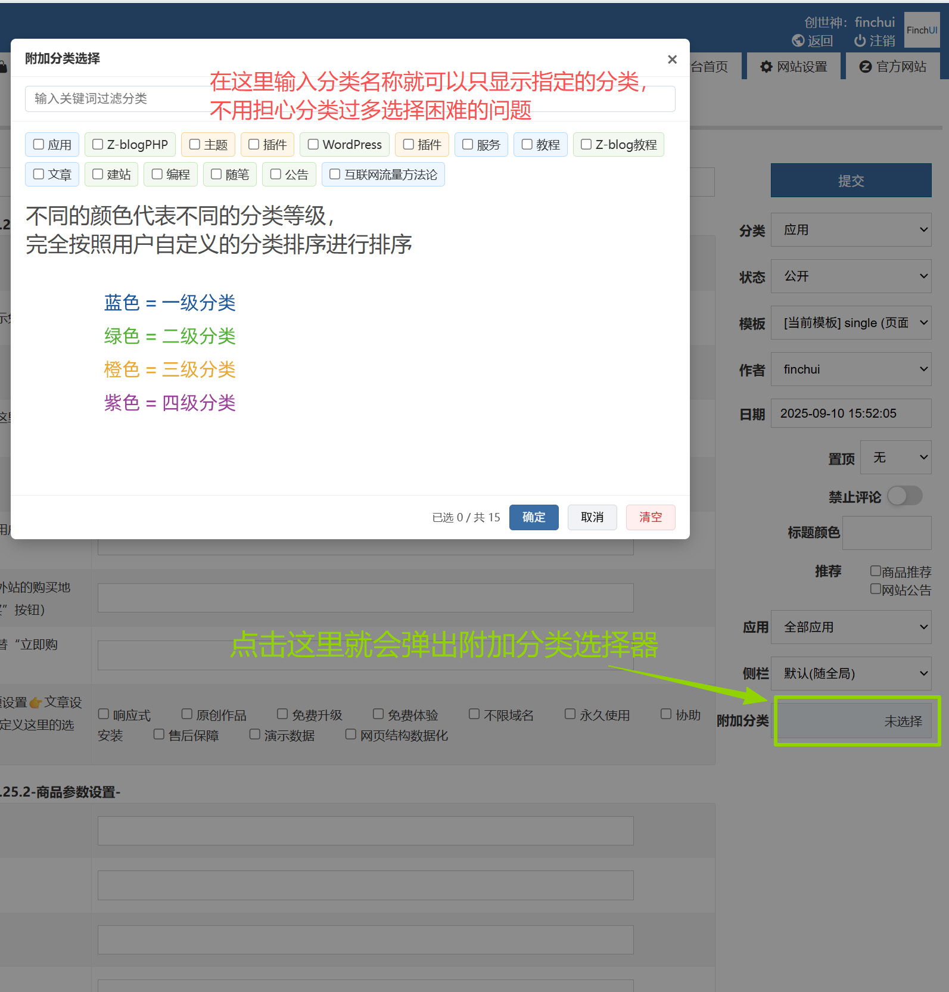Image resolution: width=949 pixels, height=992 pixels.
Task: Click the FinchUI avatar thumbnail
Action: pos(922,30)
